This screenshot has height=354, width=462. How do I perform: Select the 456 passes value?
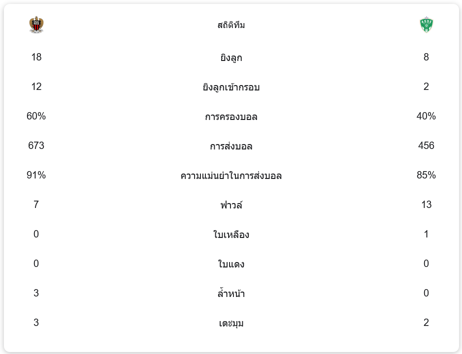(x=426, y=146)
